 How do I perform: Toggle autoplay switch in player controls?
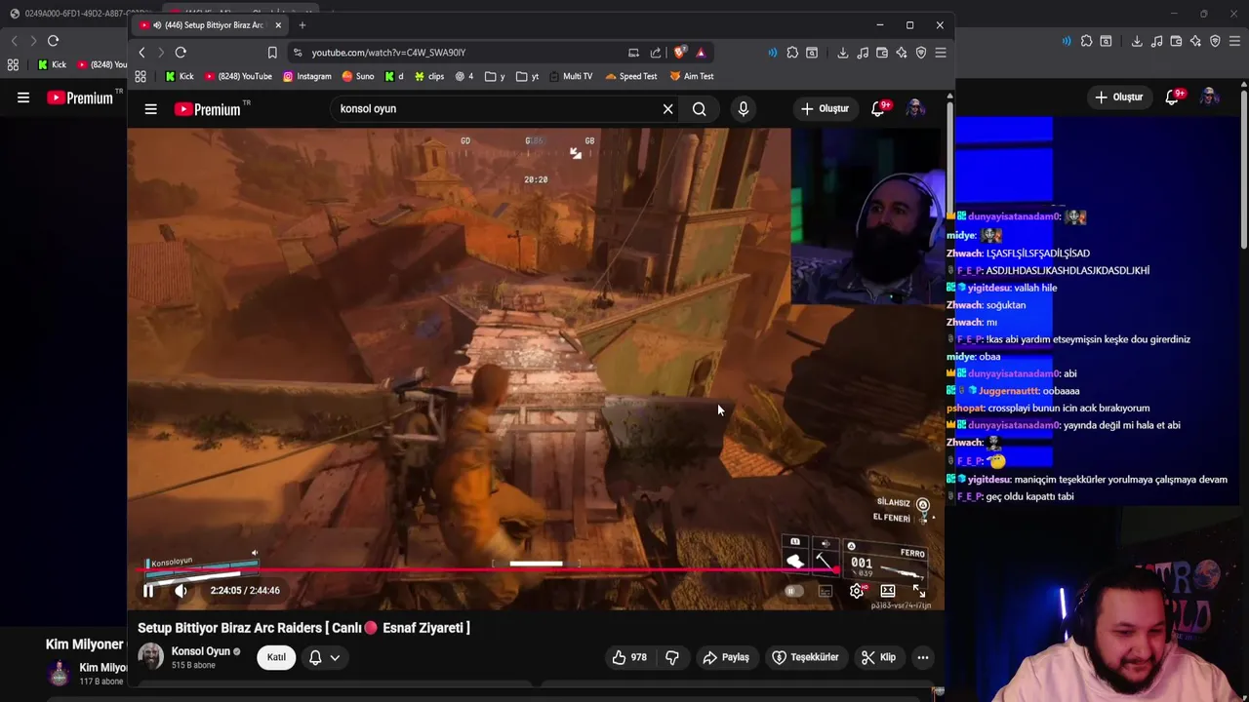click(793, 591)
